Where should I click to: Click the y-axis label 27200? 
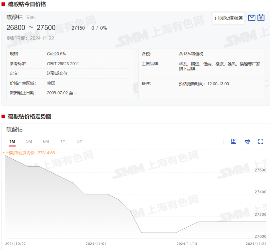point(260,214)
